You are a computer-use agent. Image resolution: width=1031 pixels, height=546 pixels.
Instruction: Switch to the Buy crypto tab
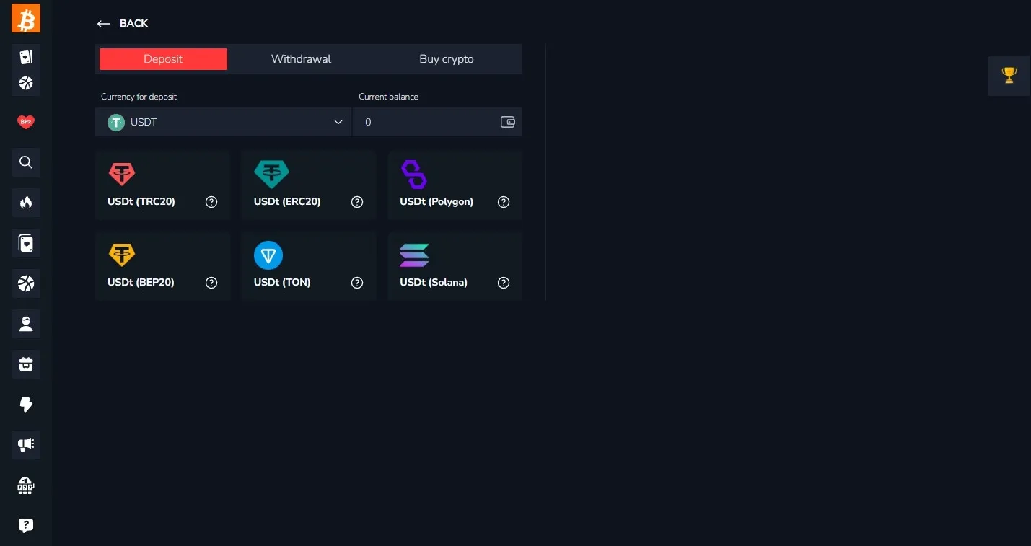pyautogui.click(x=447, y=59)
